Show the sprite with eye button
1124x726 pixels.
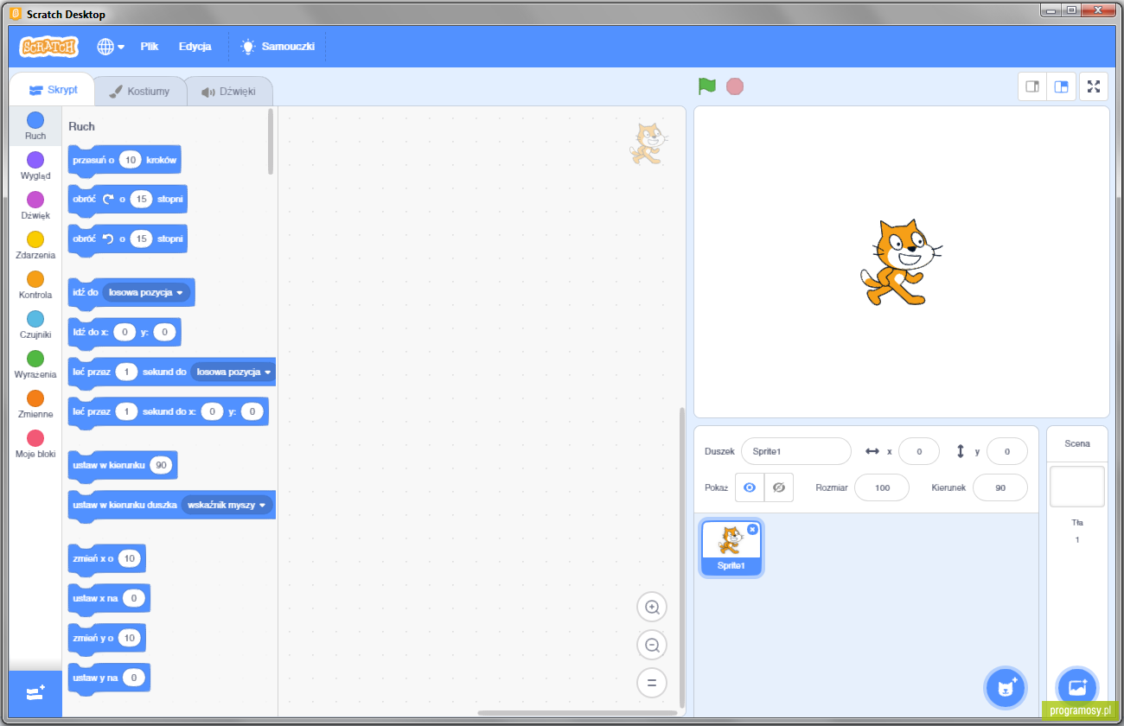click(x=750, y=487)
